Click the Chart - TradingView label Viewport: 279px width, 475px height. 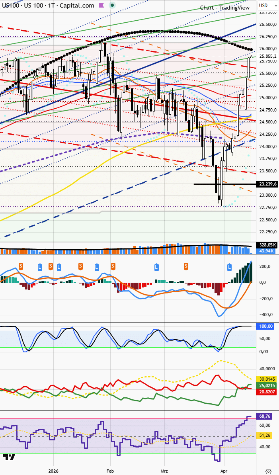[x=225, y=8]
